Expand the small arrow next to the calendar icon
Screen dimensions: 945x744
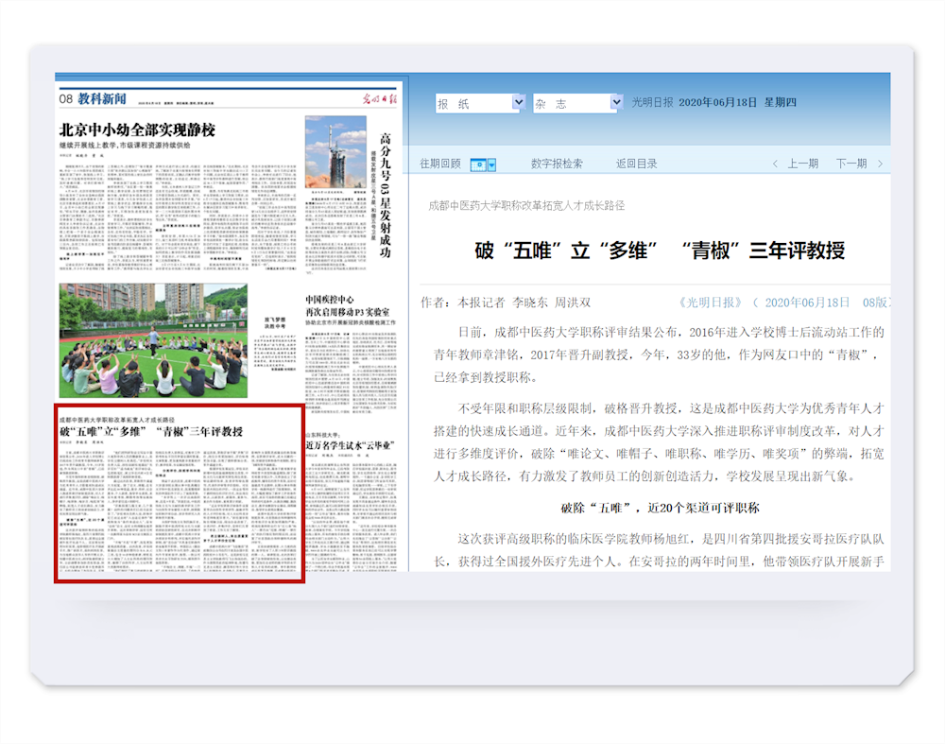pyautogui.click(x=491, y=164)
